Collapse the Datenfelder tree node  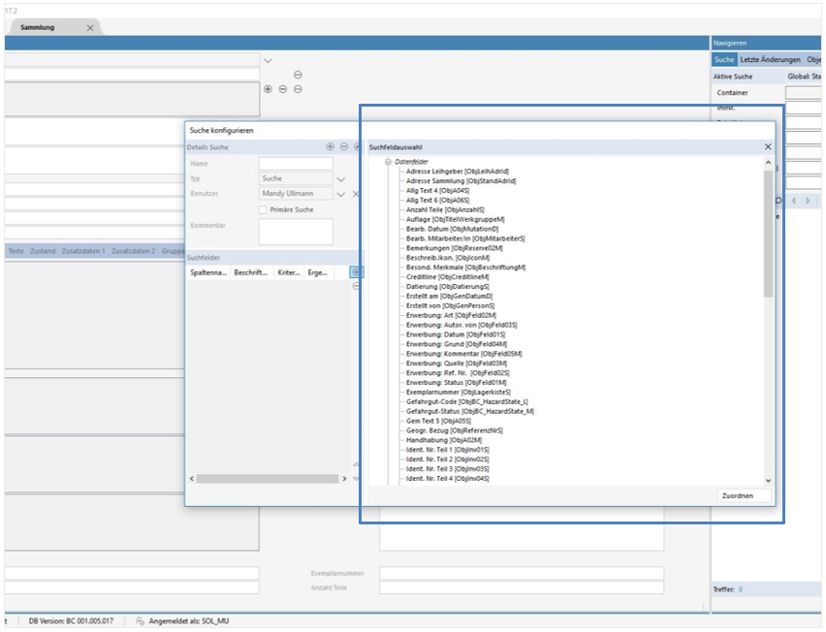click(x=389, y=162)
